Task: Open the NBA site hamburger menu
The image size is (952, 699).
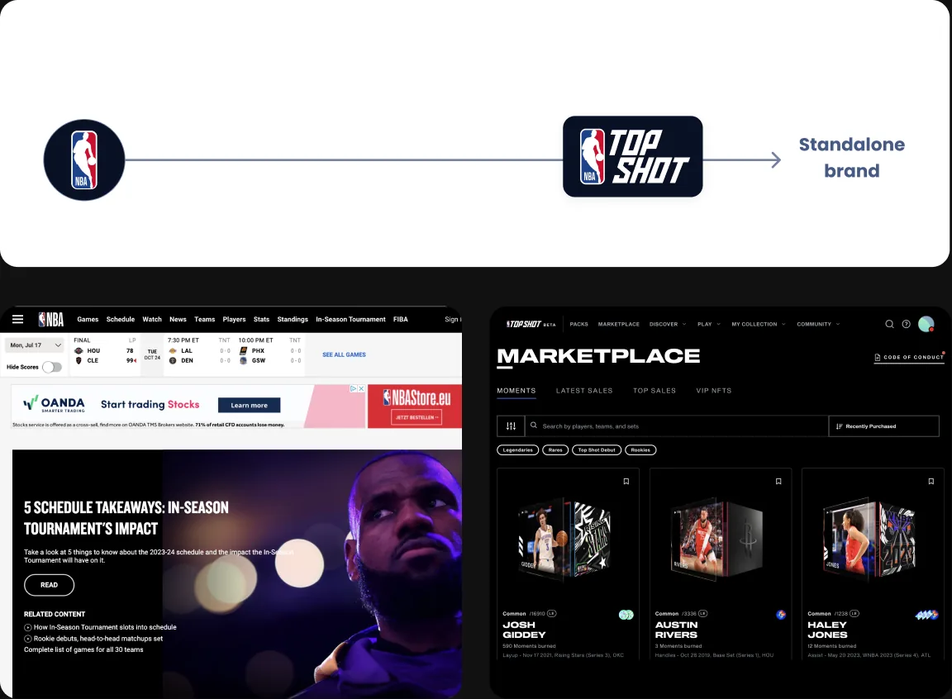Action: coord(17,319)
